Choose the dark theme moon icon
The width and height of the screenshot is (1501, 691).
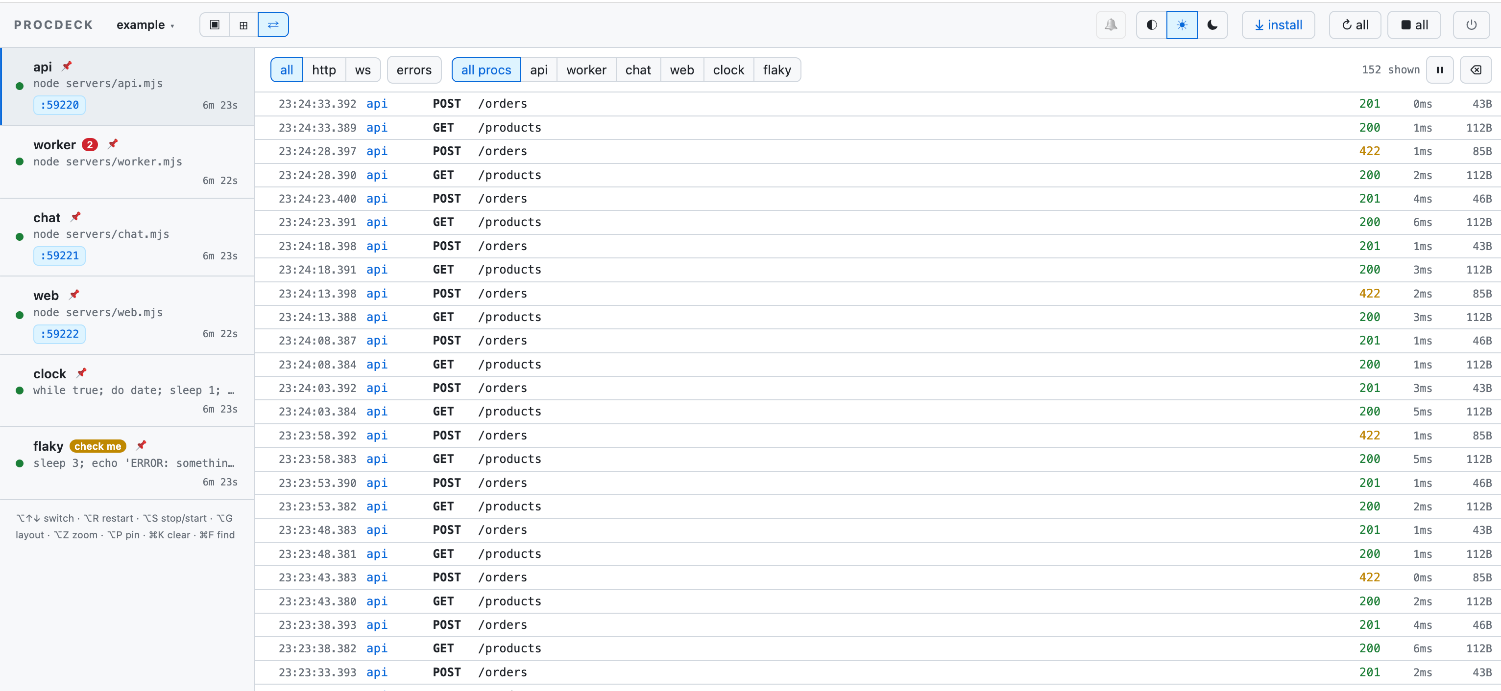(1212, 24)
